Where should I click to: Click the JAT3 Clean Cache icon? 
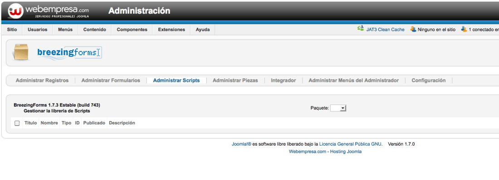(x=360, y=29)
